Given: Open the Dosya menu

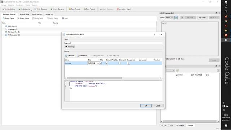Looking at the screenshot, I should [3, 5].
